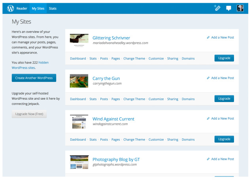
Task: Customize the Glittering Schrivner site
Action: tap(156, 58)
